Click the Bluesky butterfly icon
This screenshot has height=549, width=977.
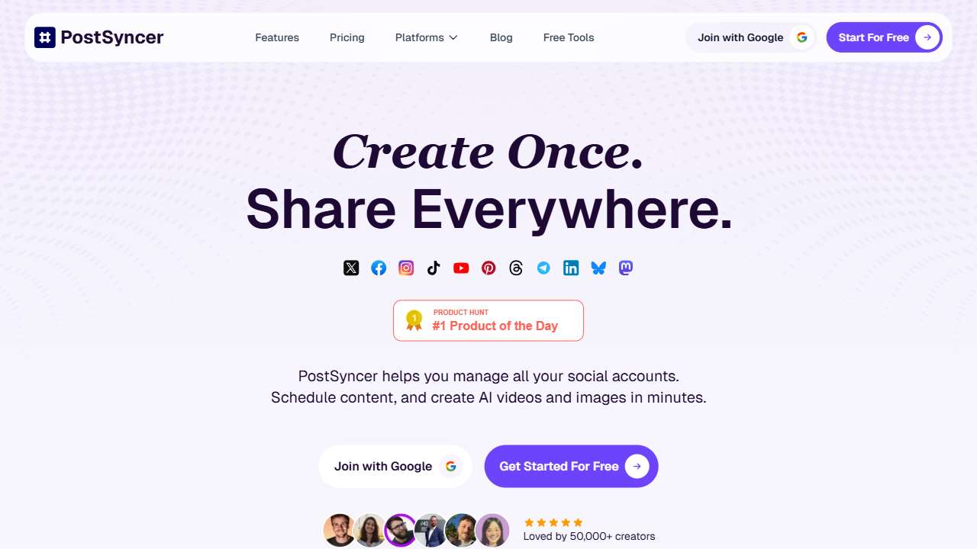coord(598,268)
